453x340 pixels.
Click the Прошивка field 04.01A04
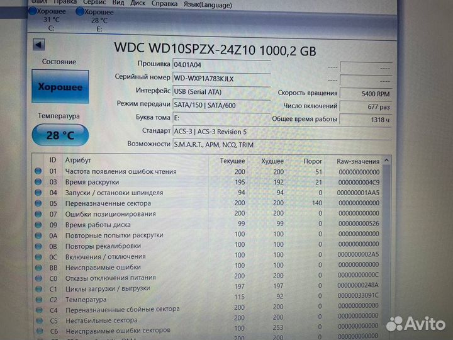click(221, 65)
